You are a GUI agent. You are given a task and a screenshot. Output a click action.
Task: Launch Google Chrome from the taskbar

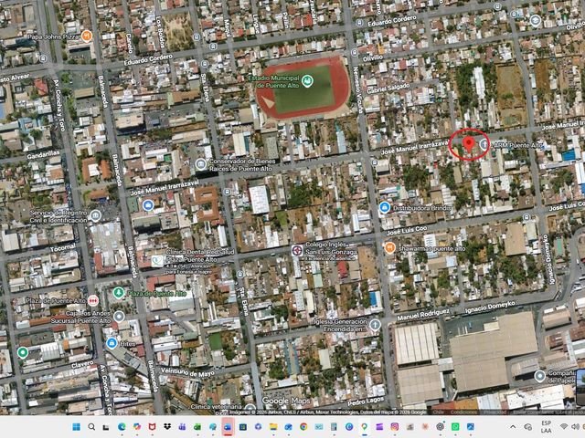point(303,427)
